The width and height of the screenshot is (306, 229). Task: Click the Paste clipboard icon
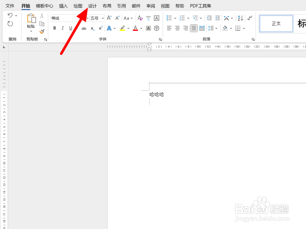click(x=31, y=18)
